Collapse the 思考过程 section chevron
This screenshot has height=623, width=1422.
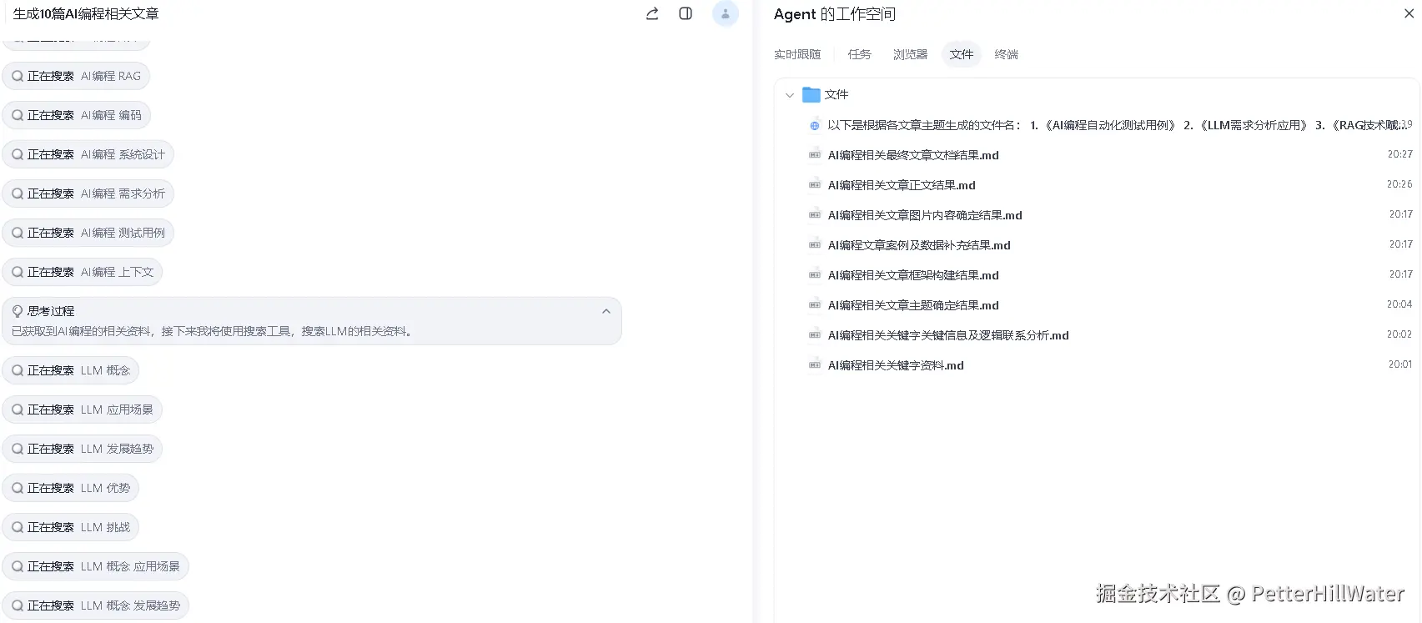[x=606, y=311]
